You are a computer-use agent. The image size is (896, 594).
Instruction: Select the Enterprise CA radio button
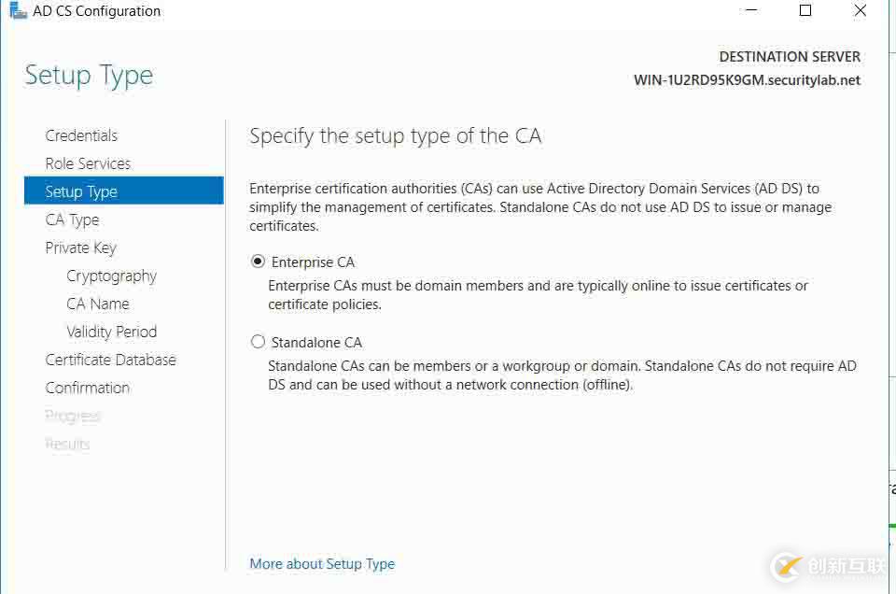[x=259, y=262]
